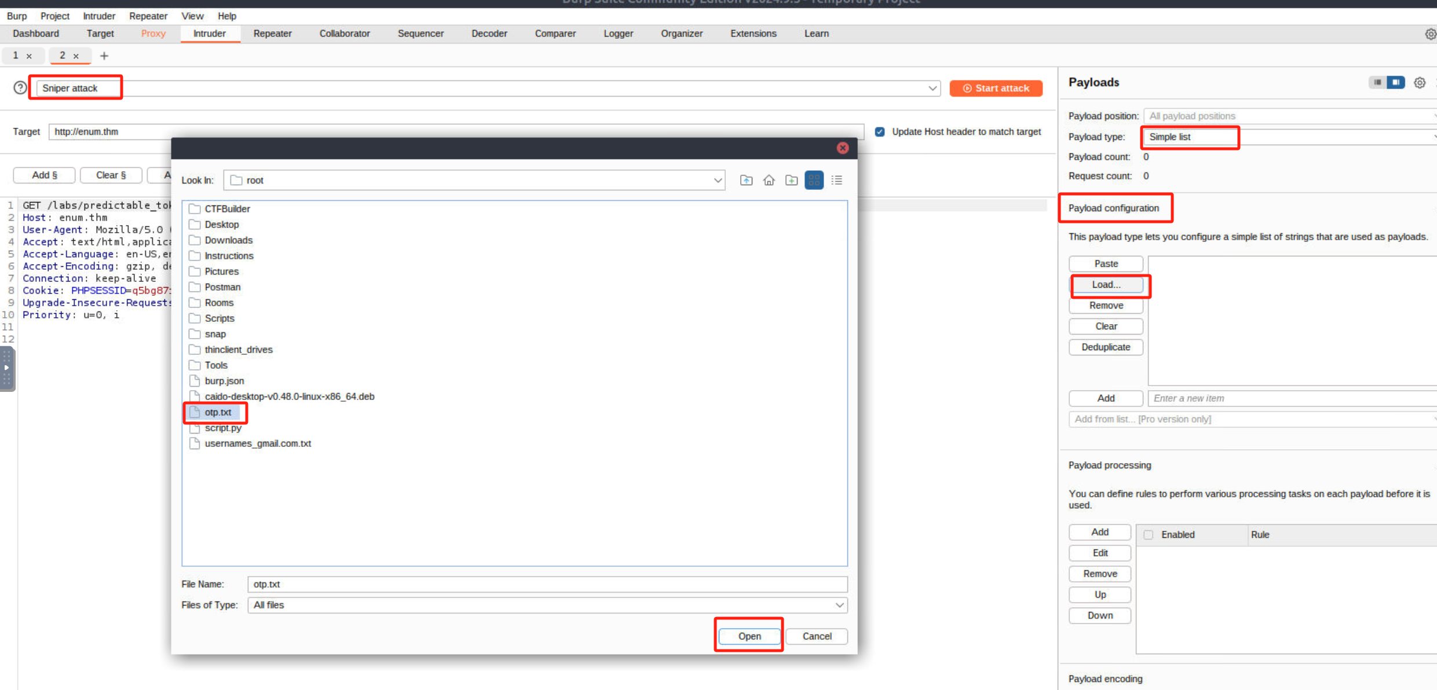Add a new Intruder tab with plus
Viewport: 1437px width, 690px height.
click(104, 56)
